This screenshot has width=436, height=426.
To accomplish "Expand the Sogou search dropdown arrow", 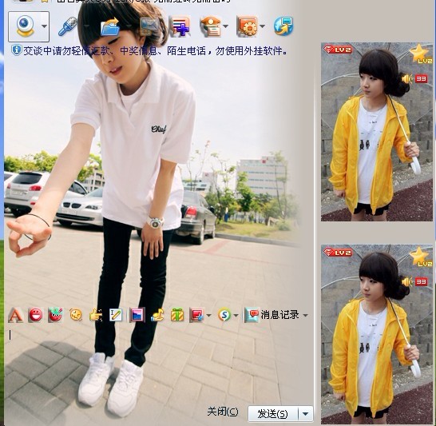I will [x=236, y=316].
